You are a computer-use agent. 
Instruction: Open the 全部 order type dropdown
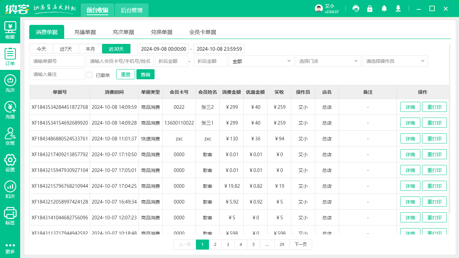pyautogui.click(x=262, y=61)
